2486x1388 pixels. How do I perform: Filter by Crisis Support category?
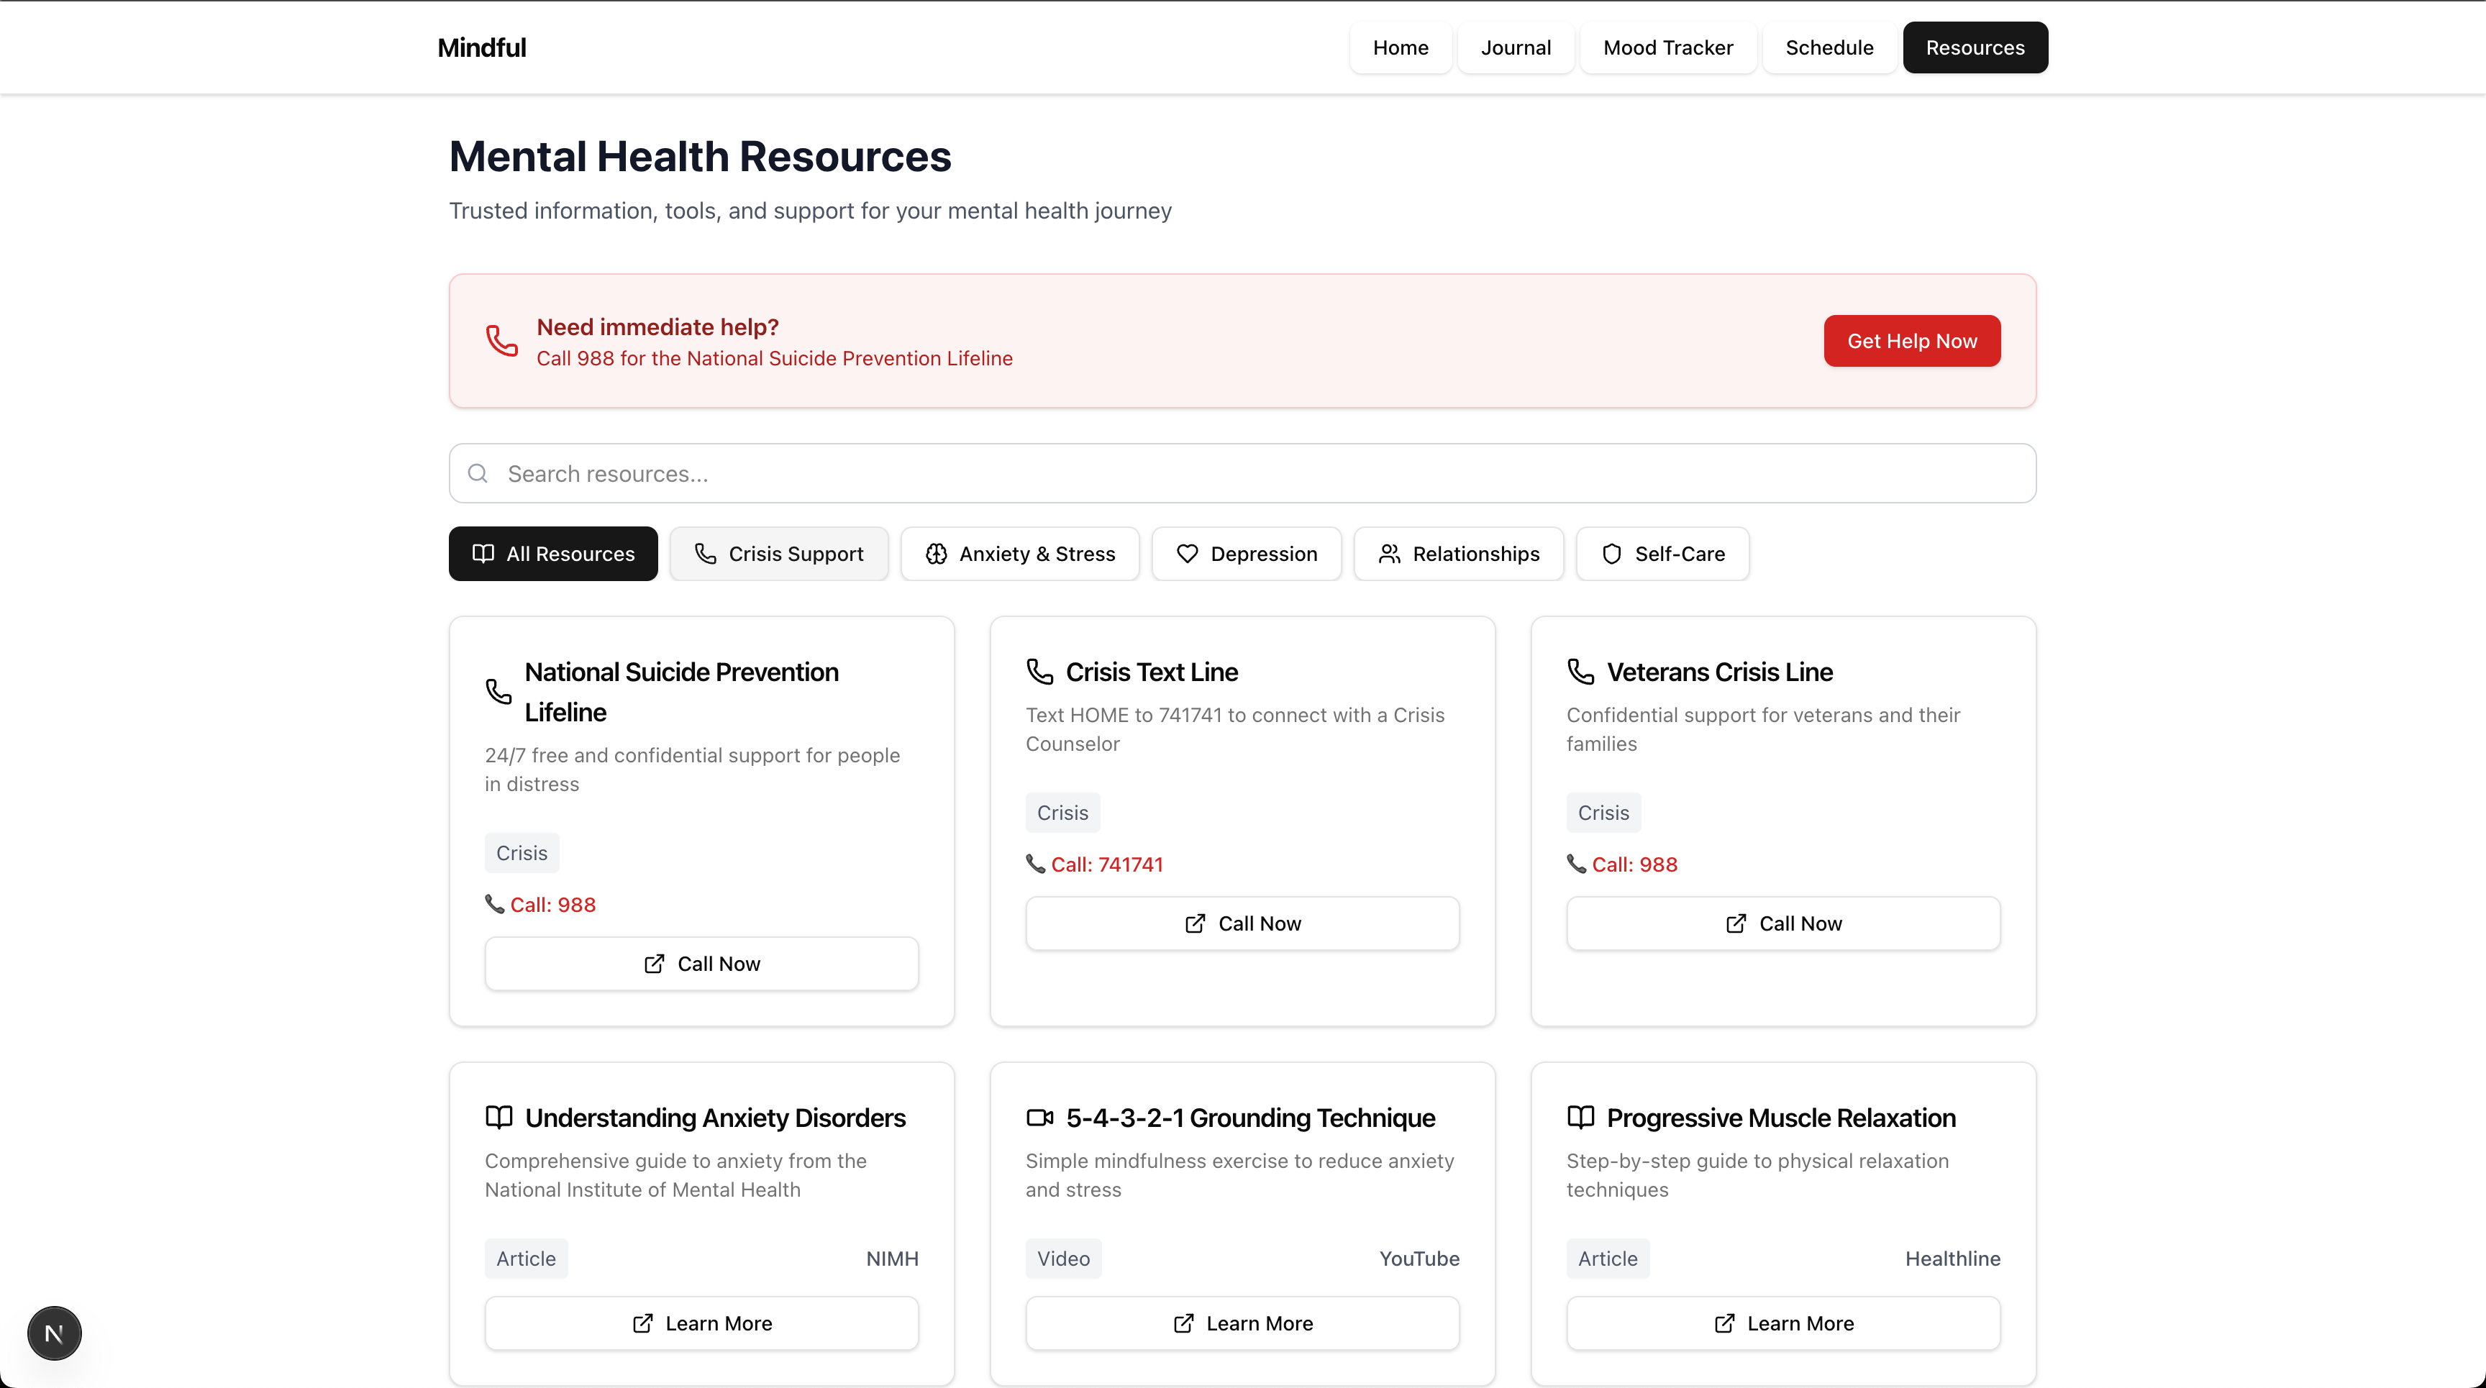click(779, 554)
